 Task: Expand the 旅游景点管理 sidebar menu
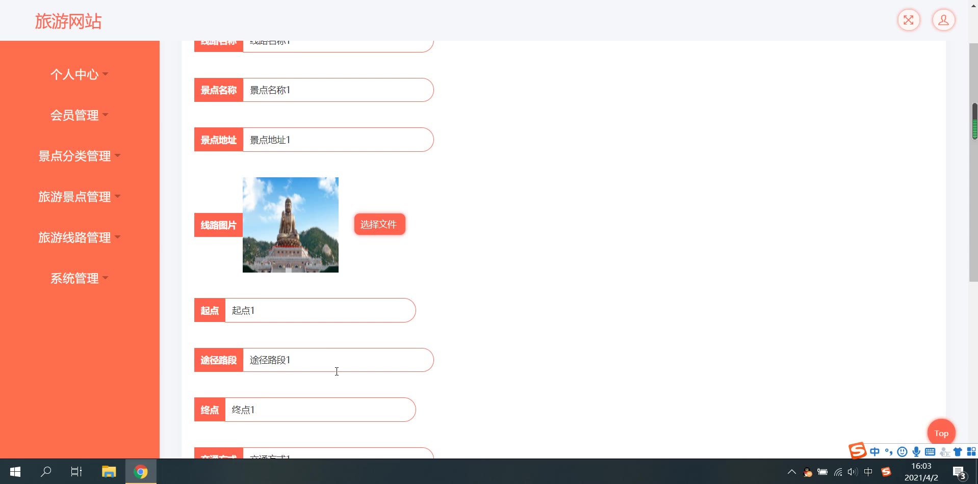tap(80, 197)
